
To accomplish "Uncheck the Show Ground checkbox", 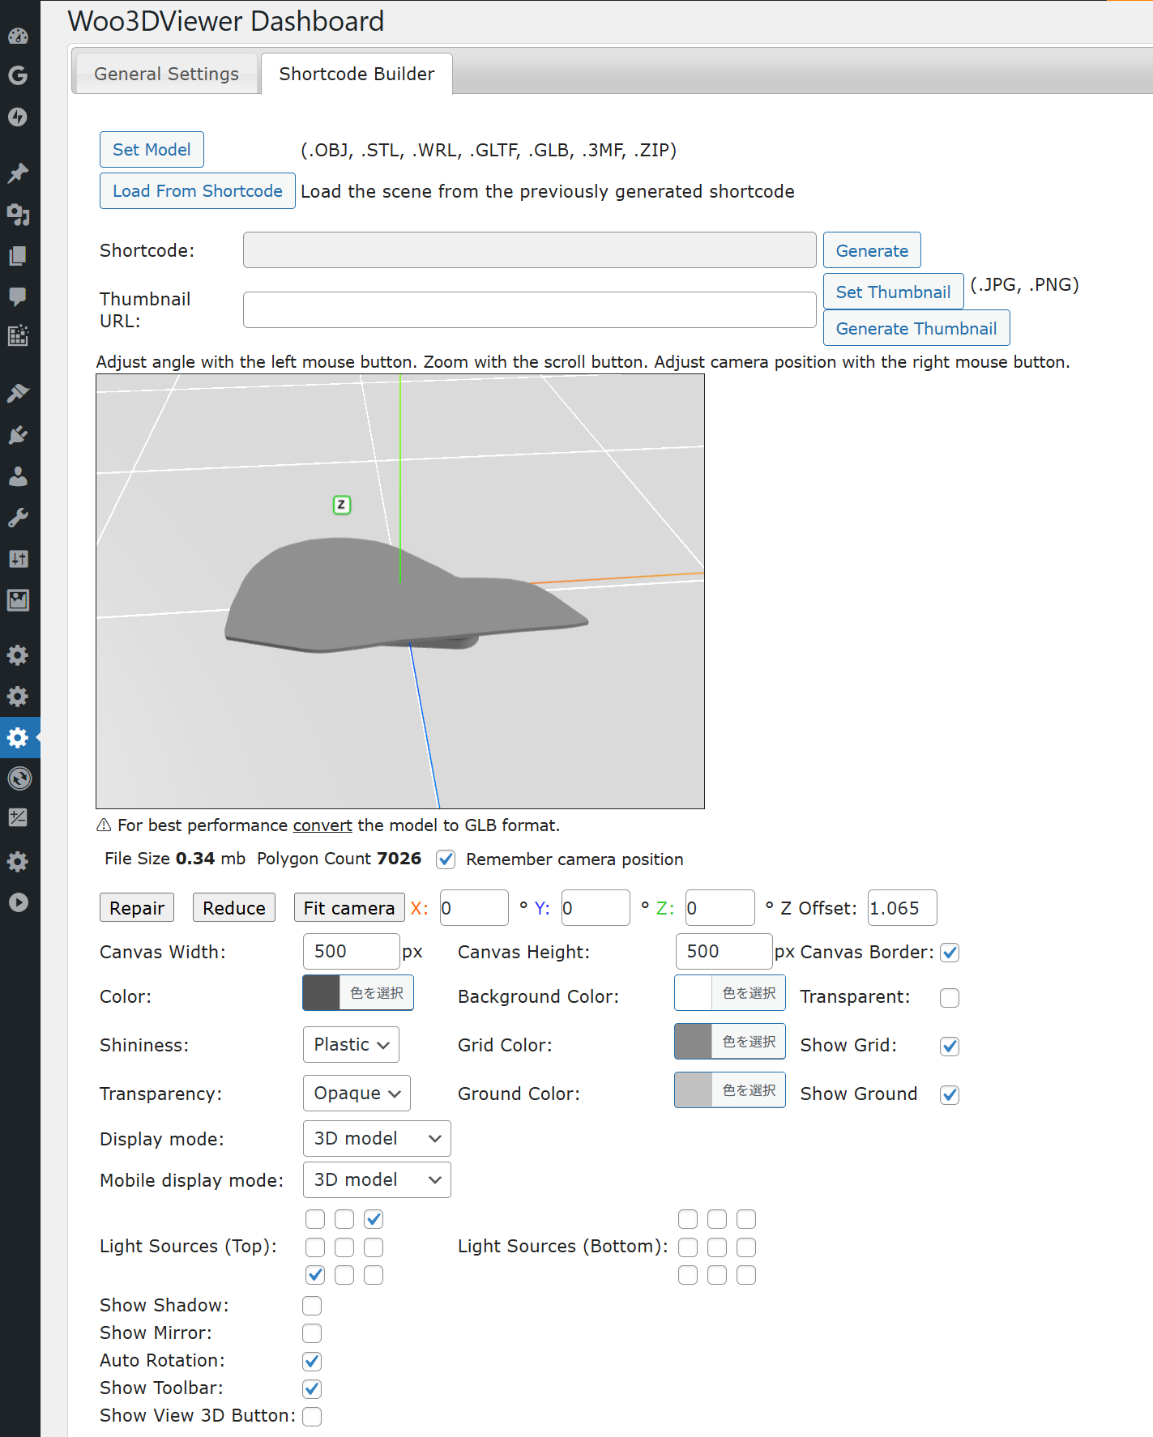I will 950,1094.
